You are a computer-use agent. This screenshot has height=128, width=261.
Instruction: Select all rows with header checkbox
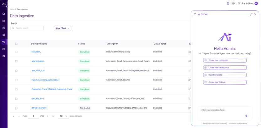17,44
